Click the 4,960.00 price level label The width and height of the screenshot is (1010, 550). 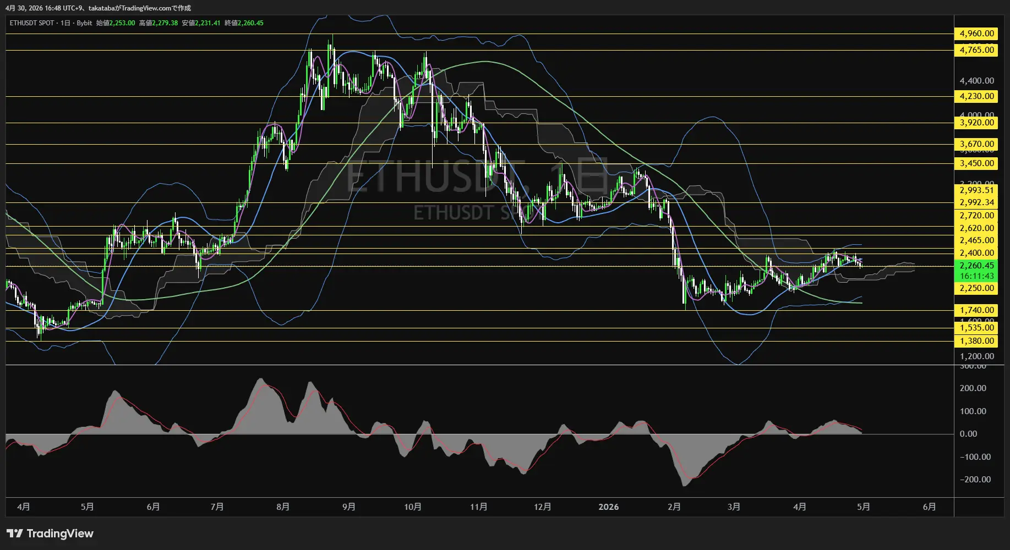tap(976, 34)
